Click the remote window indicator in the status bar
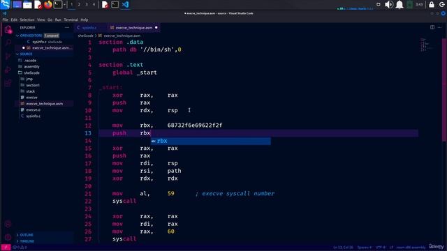 (x=6, y=248)
